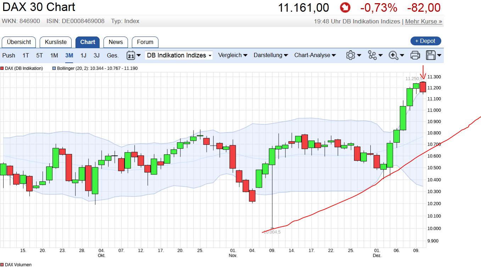The width and height of the screenshot is (481, 267).
Task: Click the high marker label 11.250,5
Action: pos(414,78)
